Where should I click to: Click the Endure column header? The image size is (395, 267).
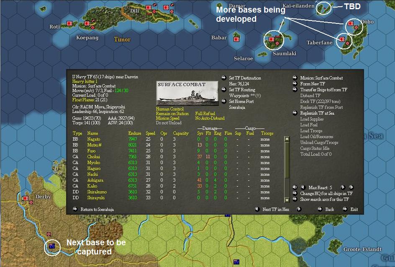tap(134, 133)
